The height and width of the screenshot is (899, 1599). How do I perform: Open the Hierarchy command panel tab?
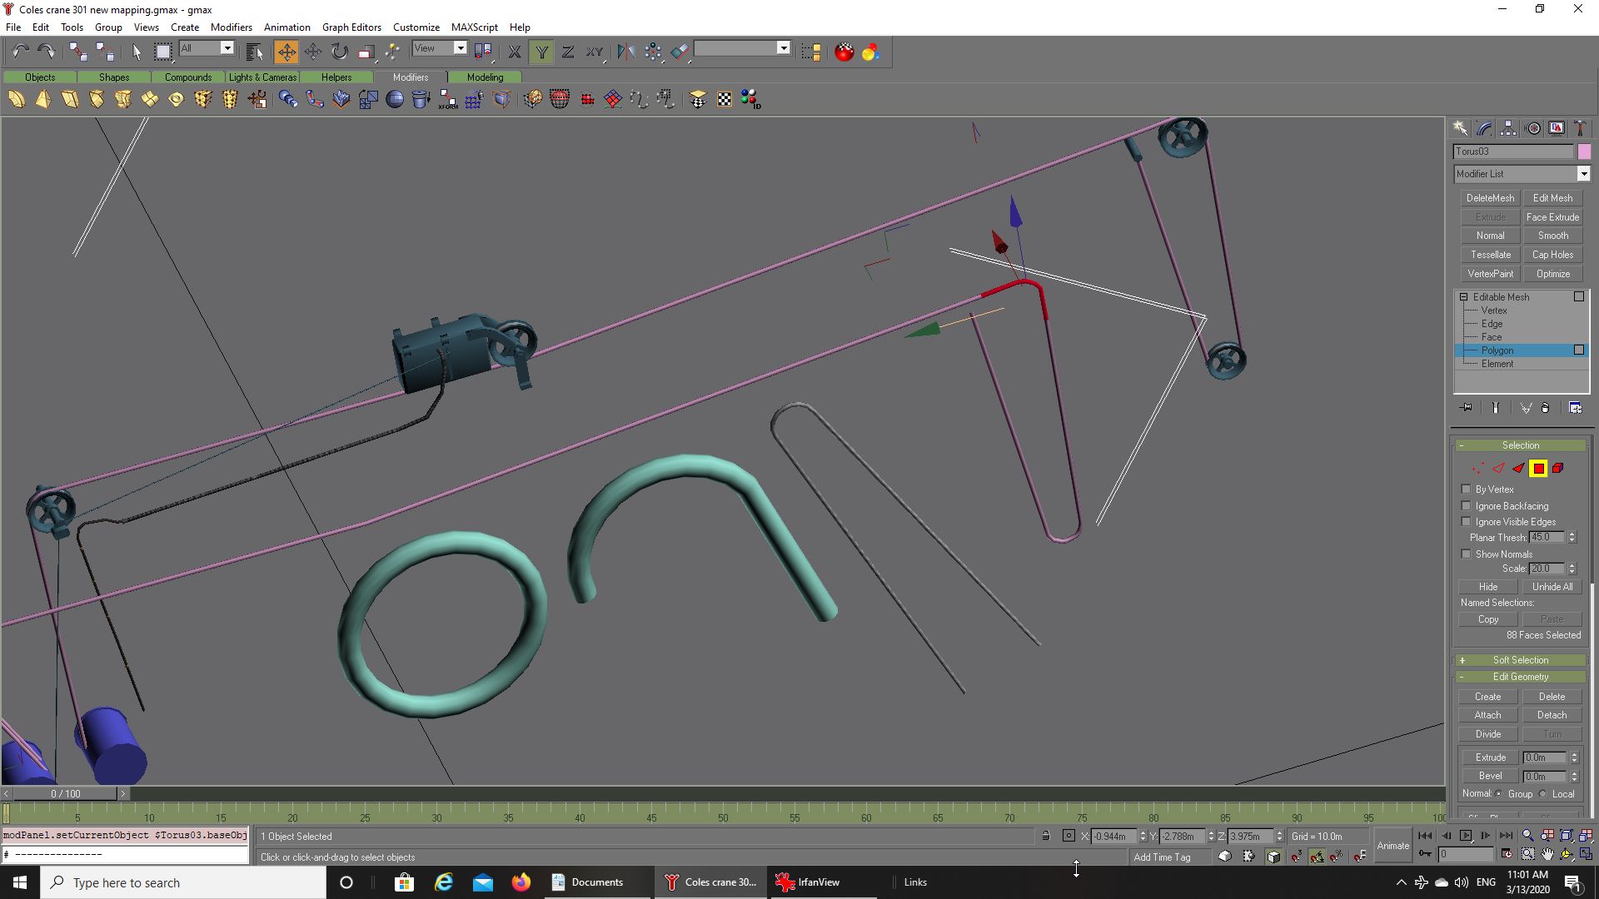pos(1508,128)
